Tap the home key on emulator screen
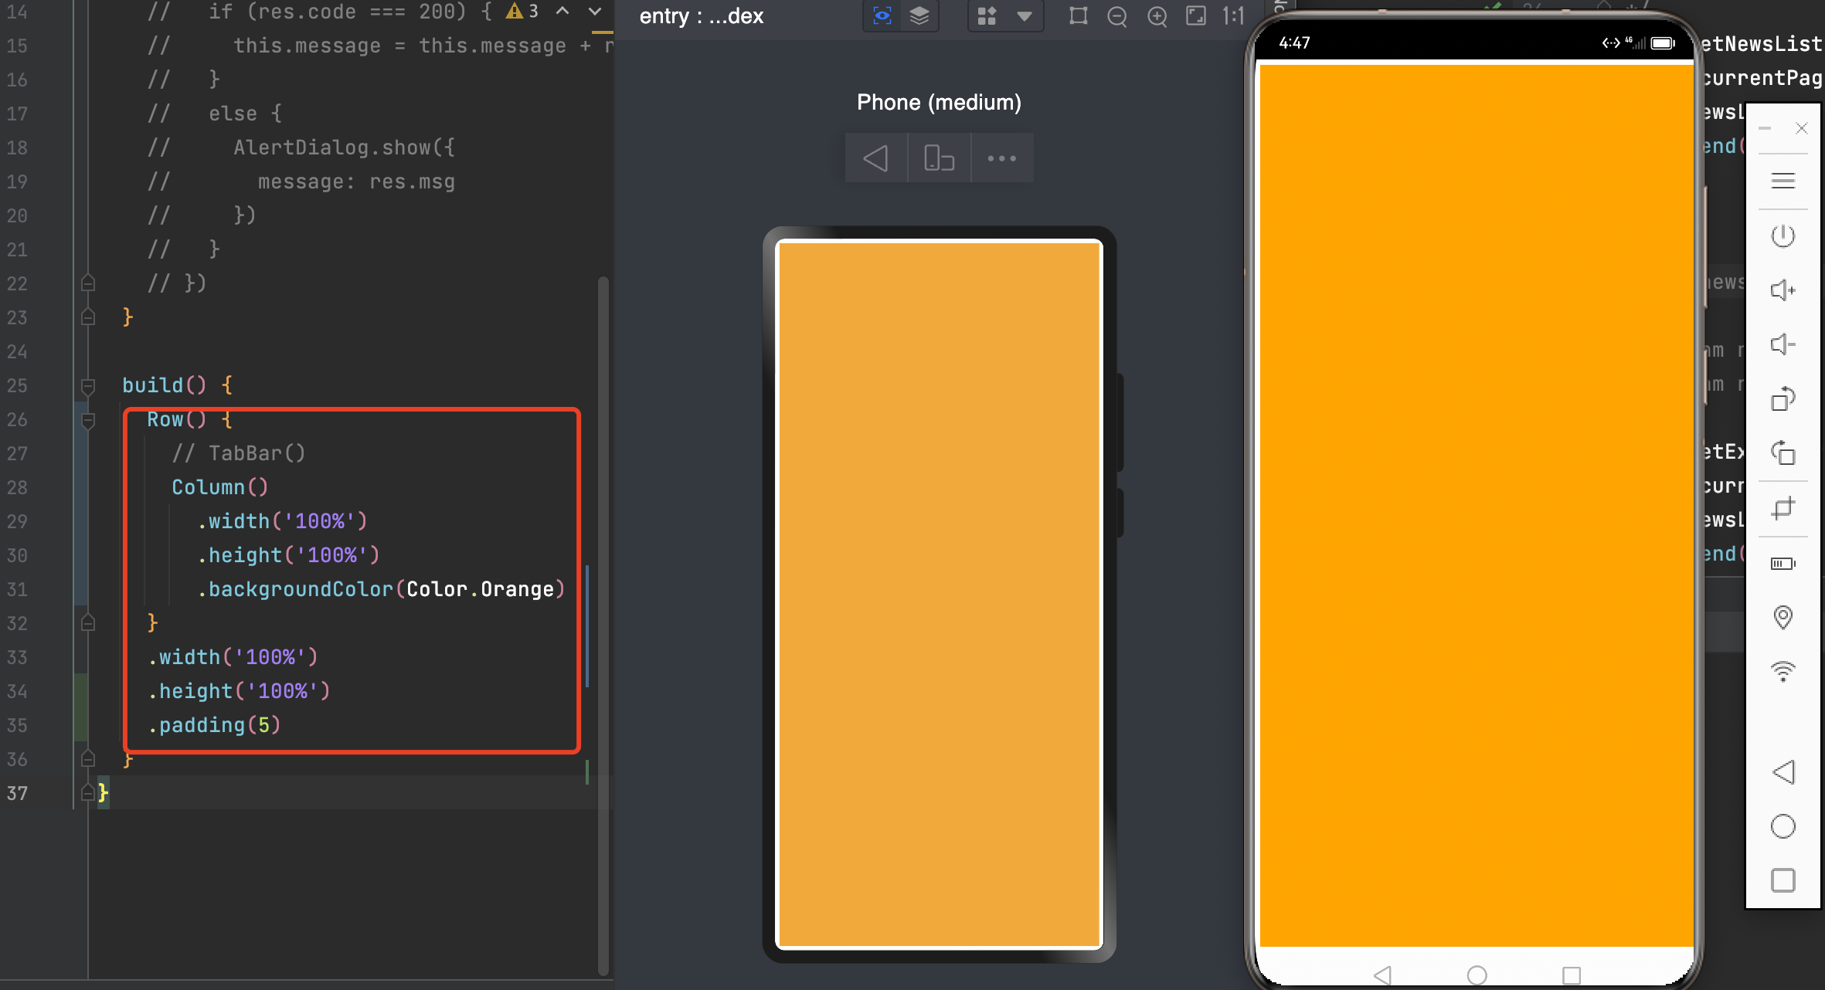This screenshot has width=1825, height=990. point(1477,975)
